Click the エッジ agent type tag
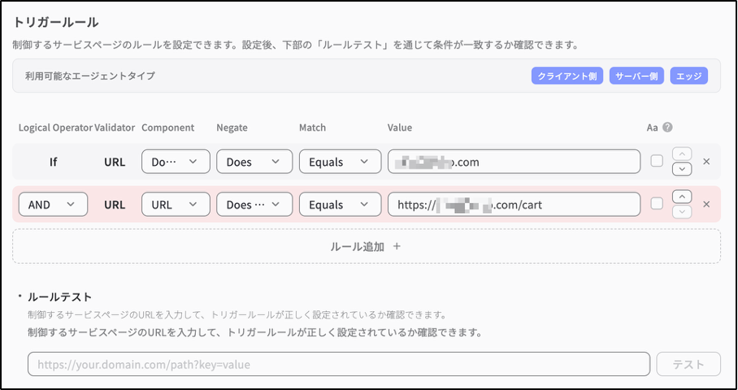 point(689,76)
